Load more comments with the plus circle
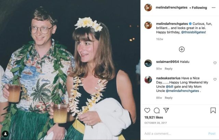Screen dimensions: 219x140 tap(182, 49)
